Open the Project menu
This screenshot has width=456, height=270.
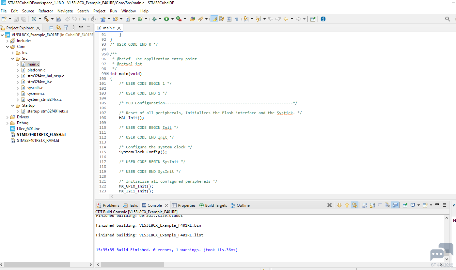(99, 11)
